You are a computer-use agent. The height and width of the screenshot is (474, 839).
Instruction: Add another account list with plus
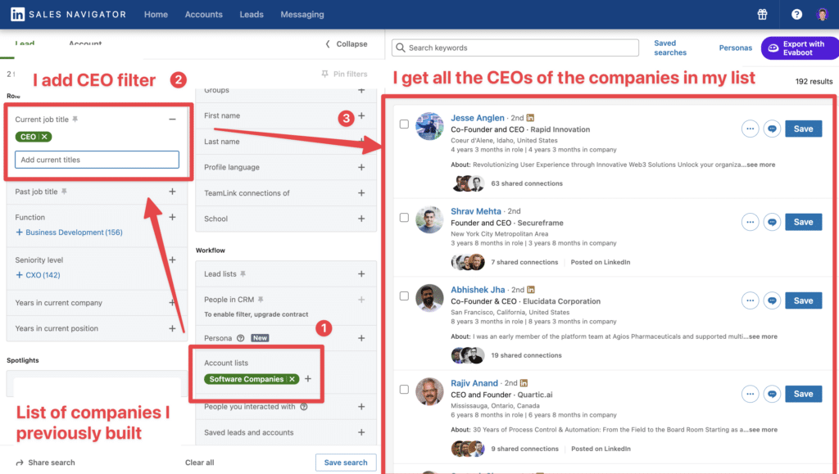coord(308,379)
